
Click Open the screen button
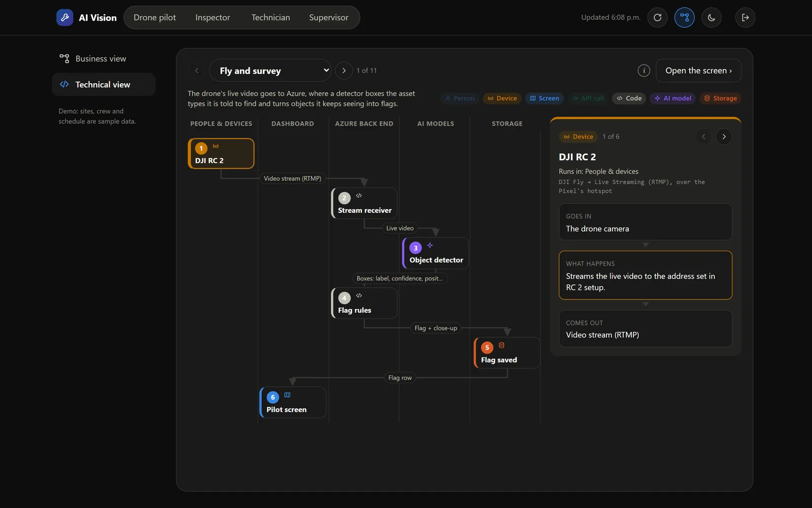pos(698,71)
